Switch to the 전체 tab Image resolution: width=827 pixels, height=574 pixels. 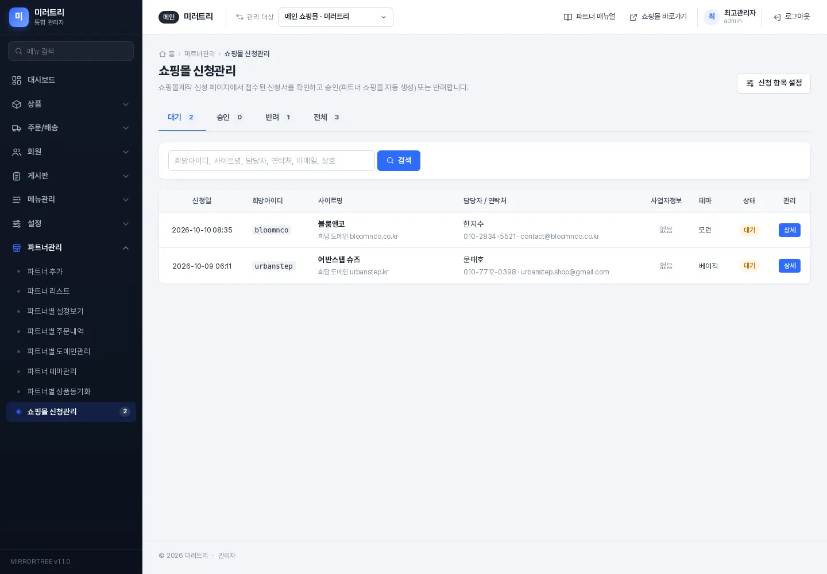pyautogui.click(x=327, y=117)
